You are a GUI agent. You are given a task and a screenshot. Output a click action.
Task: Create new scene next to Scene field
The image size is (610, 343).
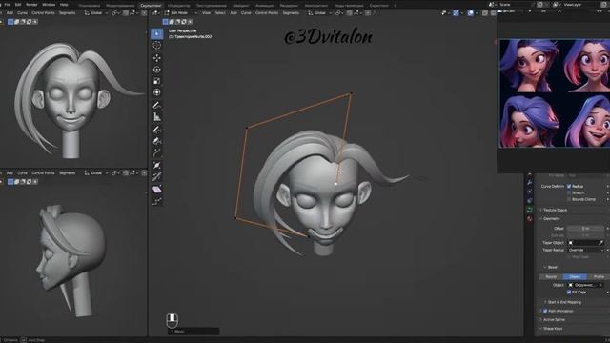click(540, 5)
